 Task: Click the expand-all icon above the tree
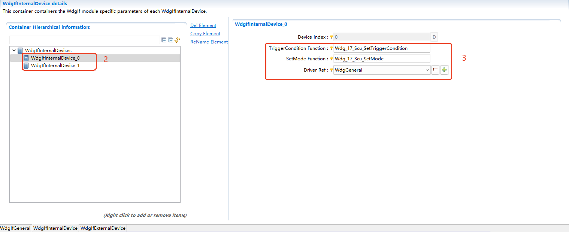[x=170, y=40]
